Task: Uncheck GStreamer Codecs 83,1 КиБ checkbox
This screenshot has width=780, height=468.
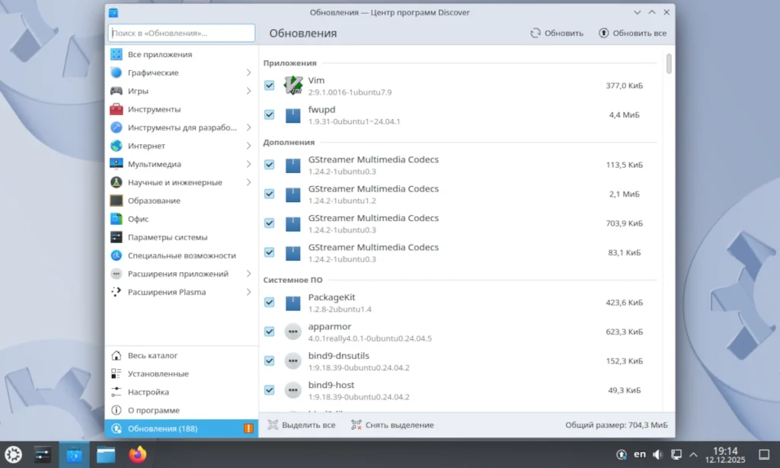Action: coord(269,252)
